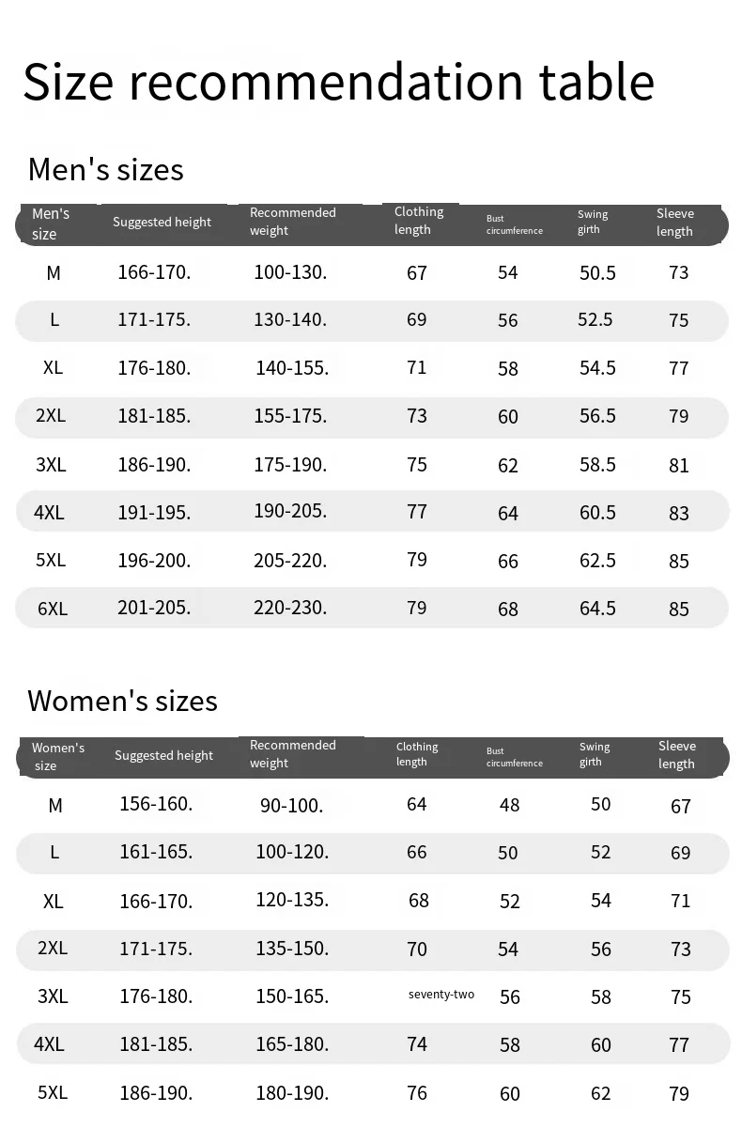This screenshot has height=1143, width=742.
Task: Select the 'Women's sizes' heading
Action: click(122, 701)
